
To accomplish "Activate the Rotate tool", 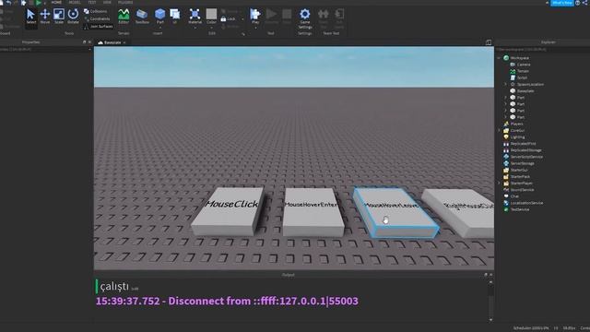I will click(73, 17).
